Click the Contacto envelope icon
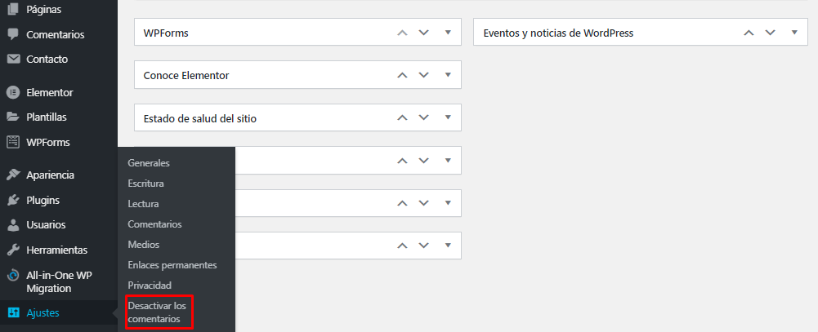The width and height of the screenshot is (818, 332). [x=13, y=59]
